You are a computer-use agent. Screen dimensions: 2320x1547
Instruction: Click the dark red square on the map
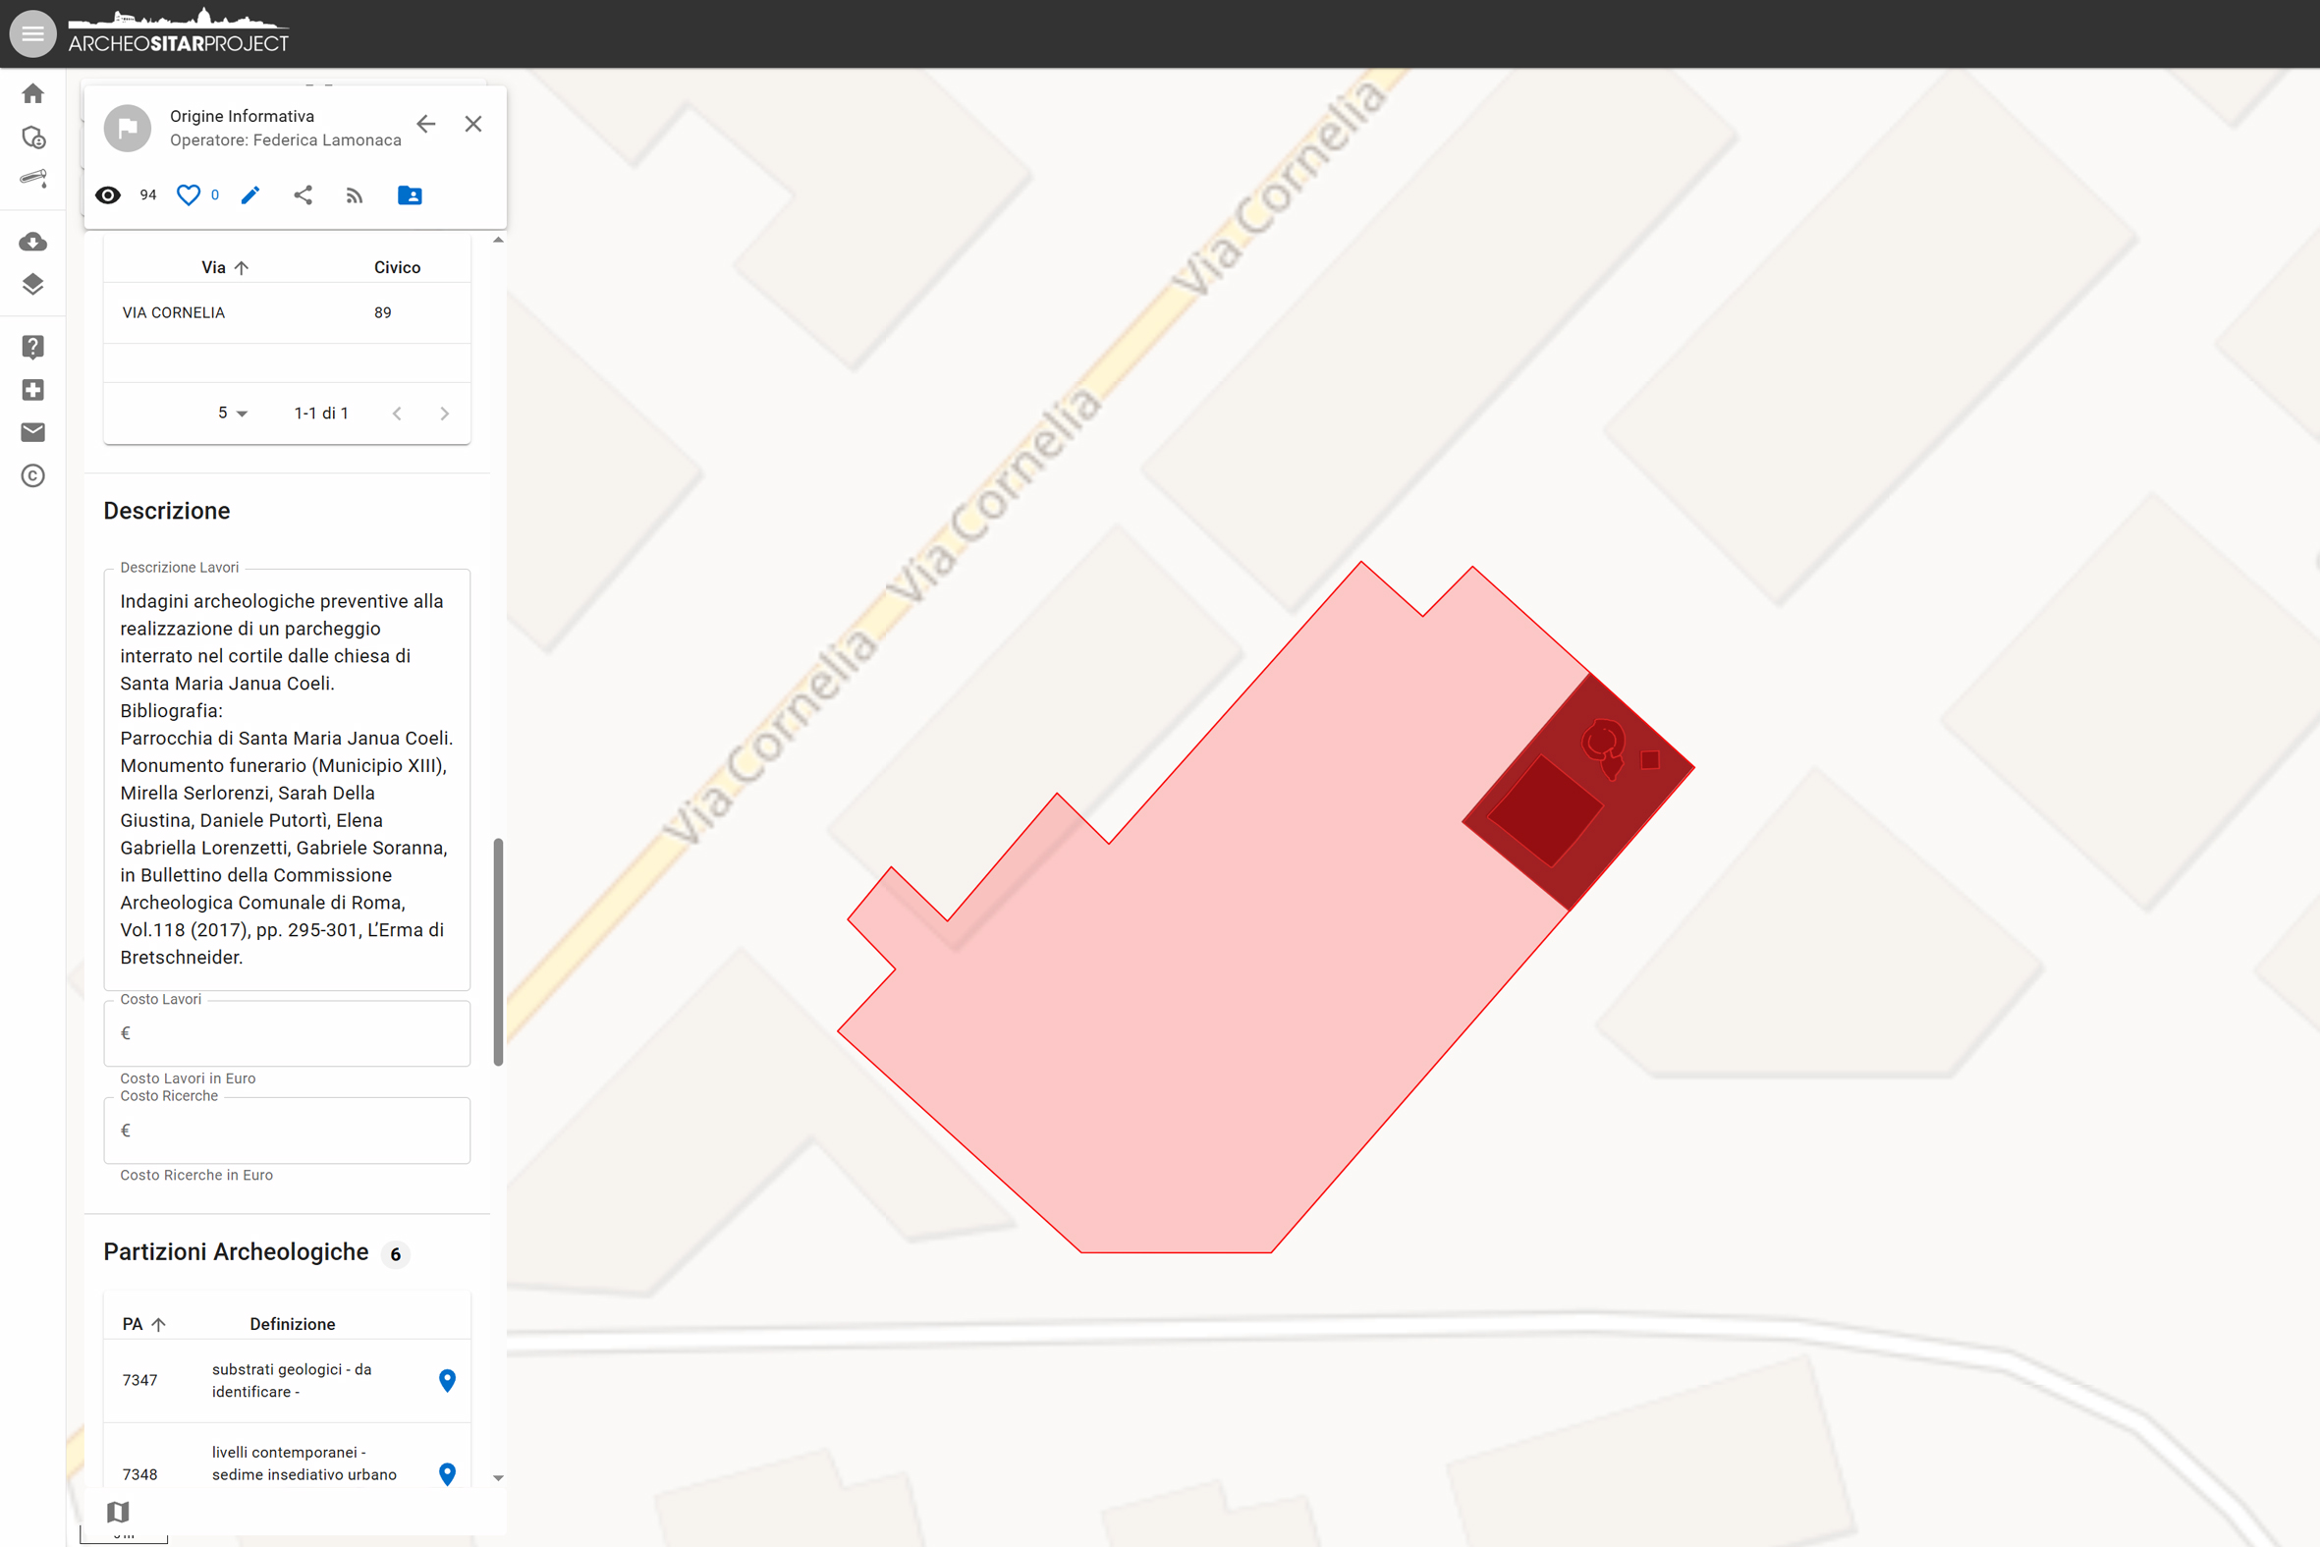click(x=1544, y=811)
